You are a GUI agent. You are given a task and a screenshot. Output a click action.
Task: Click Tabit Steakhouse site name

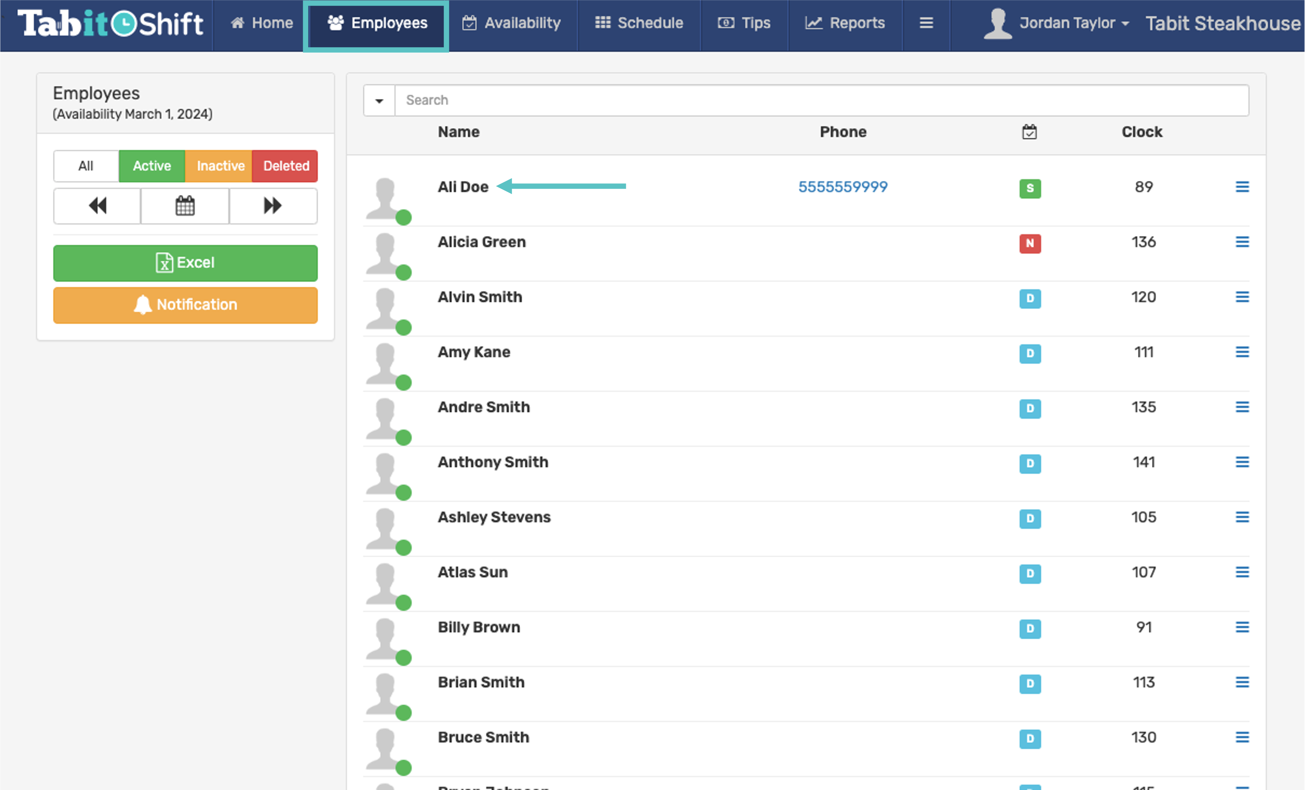pyautogui.click(x=1224, y=23)
